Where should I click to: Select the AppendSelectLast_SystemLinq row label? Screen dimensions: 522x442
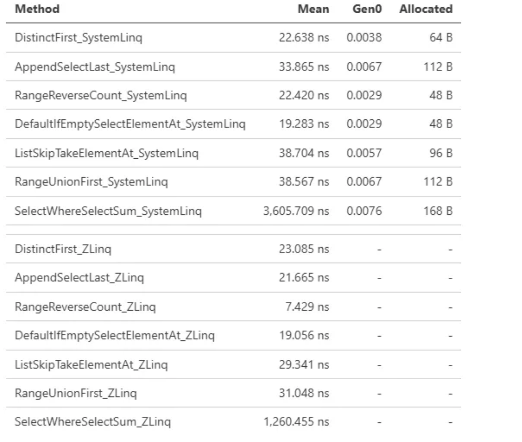pyautogui.click(x=95, y=67)
